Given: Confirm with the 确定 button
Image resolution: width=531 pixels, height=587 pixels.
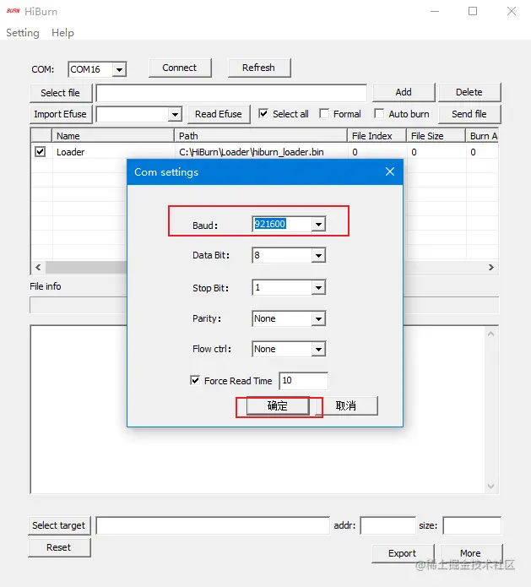Looking at the screenshot, I should point(278,405).
